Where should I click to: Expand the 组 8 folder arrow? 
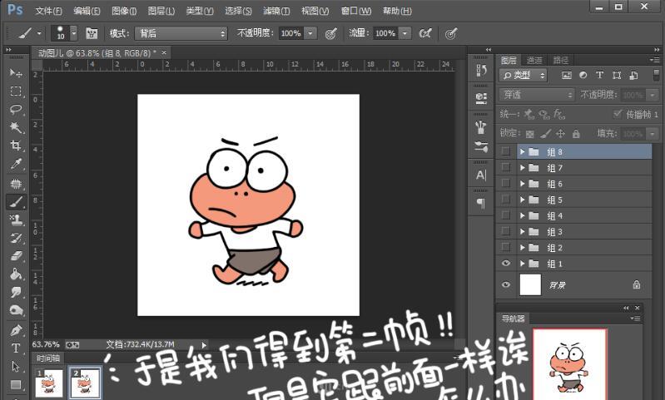coord(523,151)
